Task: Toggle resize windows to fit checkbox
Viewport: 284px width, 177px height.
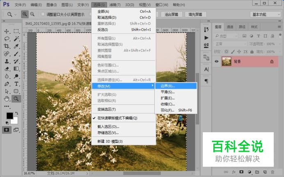Action: point(43,14)
